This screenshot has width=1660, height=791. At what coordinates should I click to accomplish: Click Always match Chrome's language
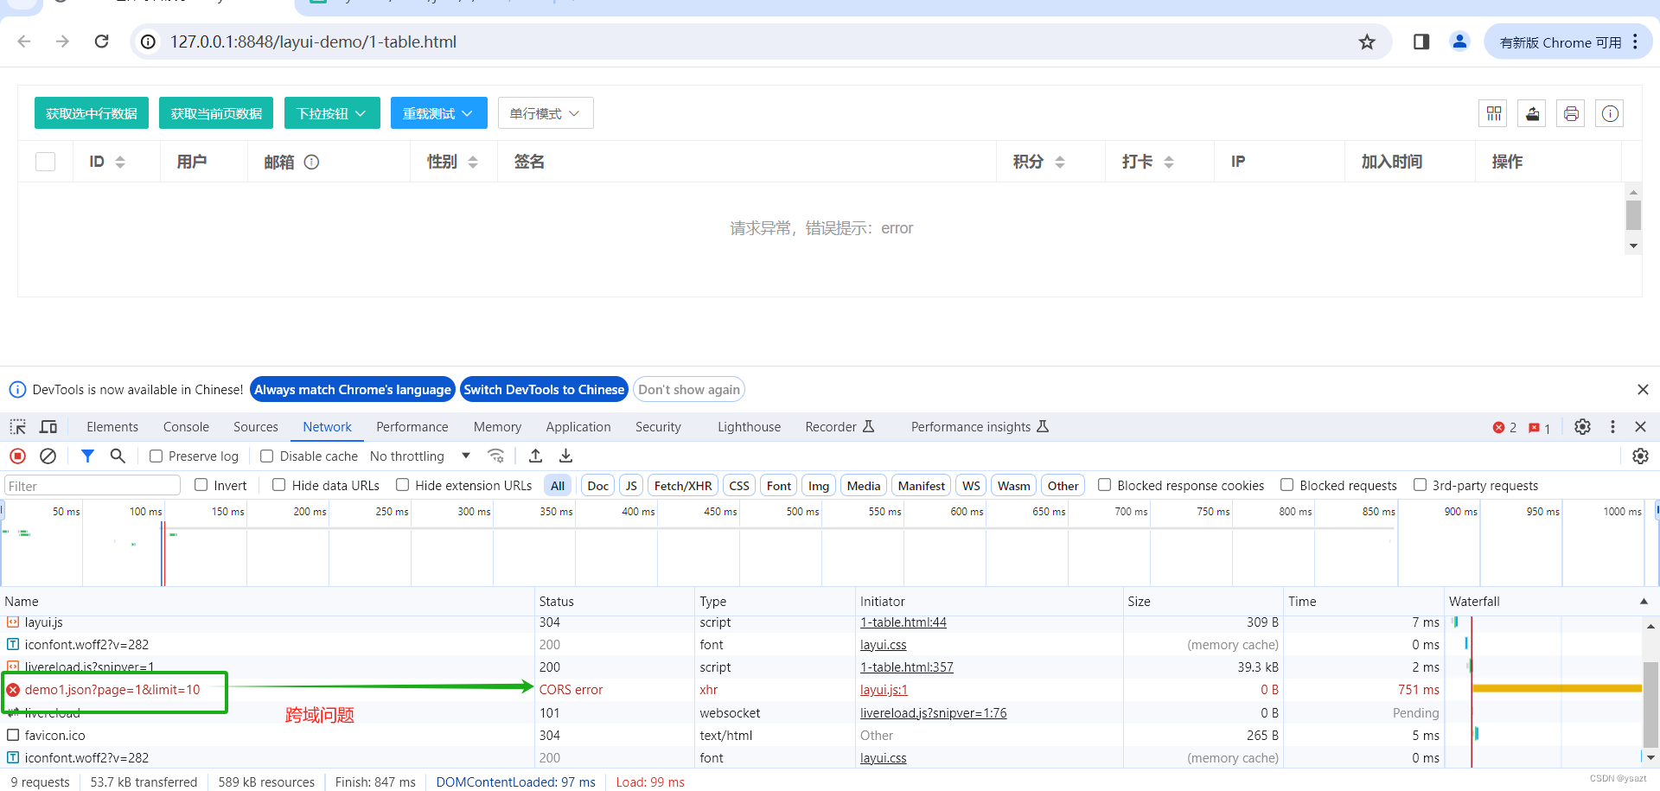(353, 390)
